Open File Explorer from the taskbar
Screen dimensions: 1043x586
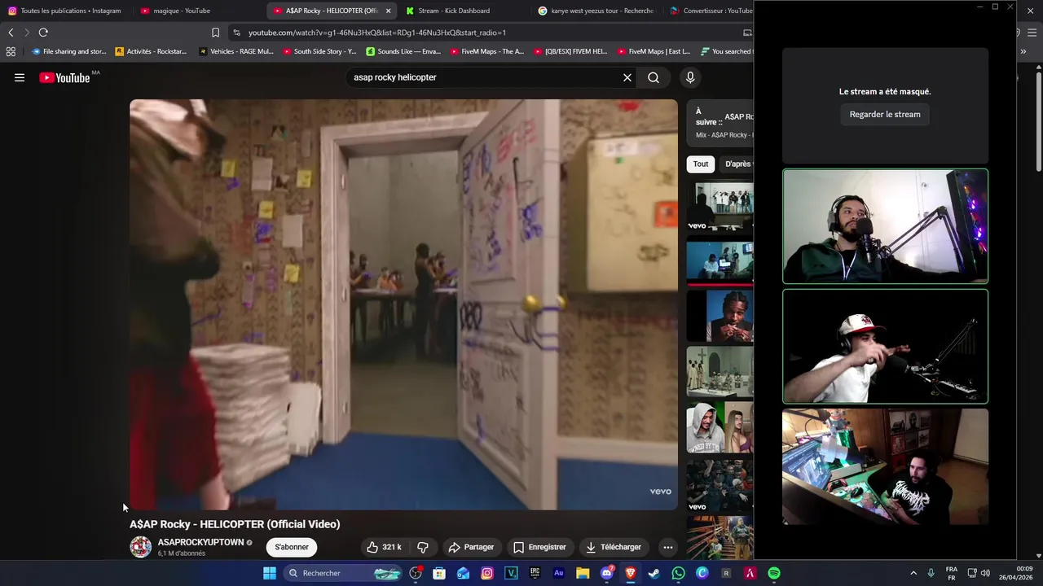(583, 573)
